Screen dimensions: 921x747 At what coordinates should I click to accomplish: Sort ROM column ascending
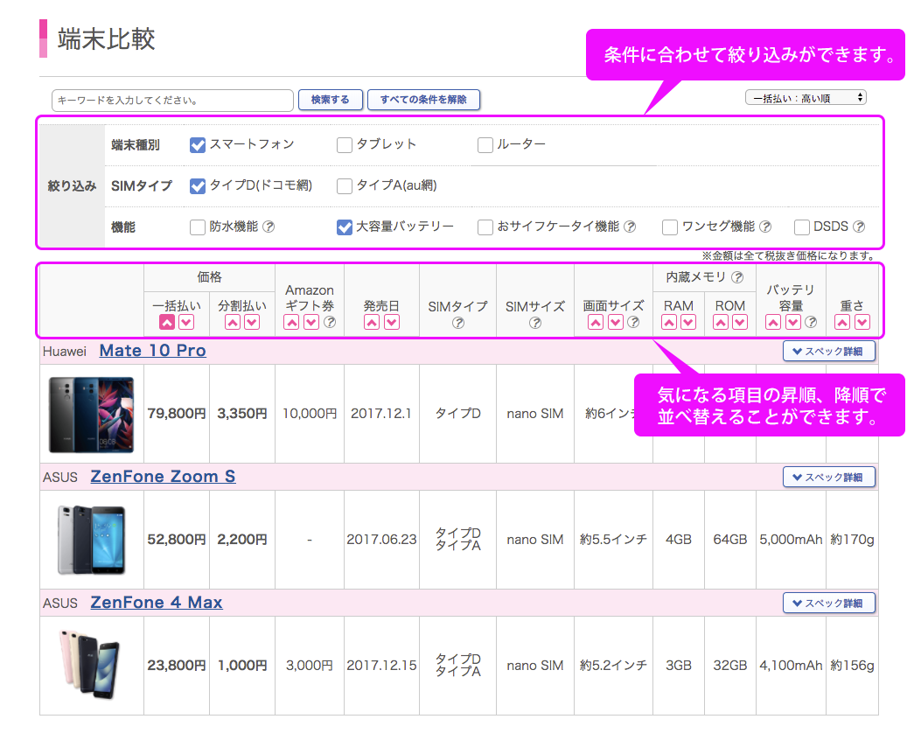[x=721, y=322]
